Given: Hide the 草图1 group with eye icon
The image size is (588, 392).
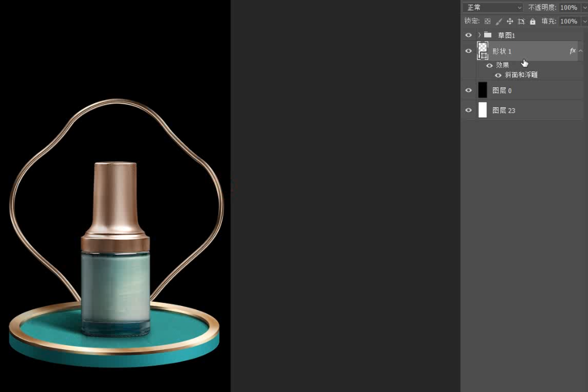Looking at the screenshot, I should coord(468,35).
